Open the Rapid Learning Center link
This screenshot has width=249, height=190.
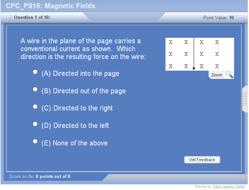(x=229, y=187)
